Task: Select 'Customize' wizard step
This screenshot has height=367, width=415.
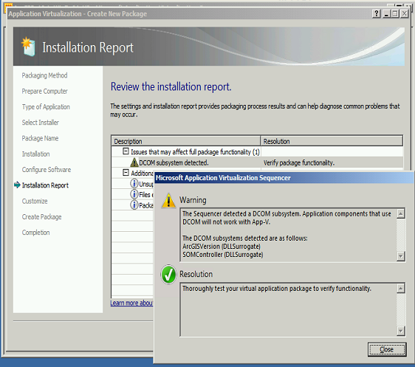Action: pos(35,201)
